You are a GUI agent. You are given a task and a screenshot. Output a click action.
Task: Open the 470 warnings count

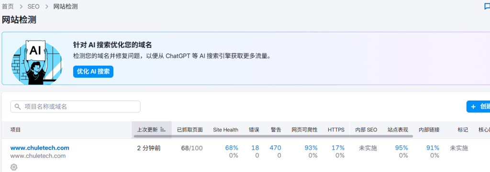coord(275,148)
